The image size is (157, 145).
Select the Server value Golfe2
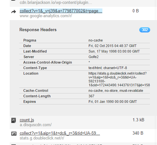(93, 57)
